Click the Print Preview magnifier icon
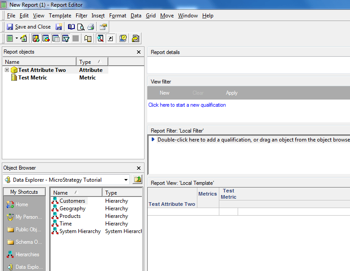The image size is (350, 271). coord(81,27)
